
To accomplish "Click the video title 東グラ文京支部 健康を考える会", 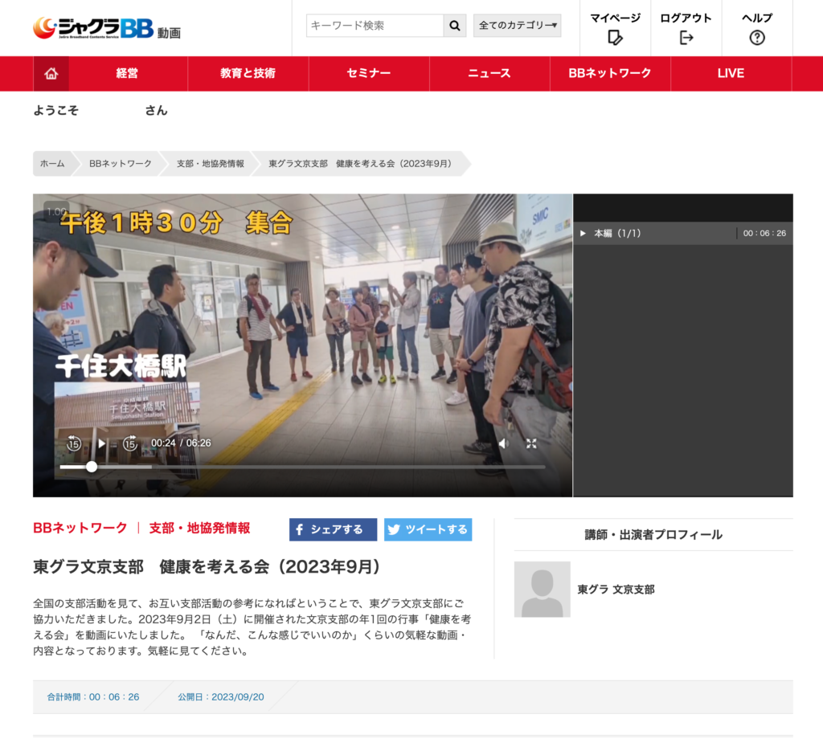I will [x=207, y=567].
